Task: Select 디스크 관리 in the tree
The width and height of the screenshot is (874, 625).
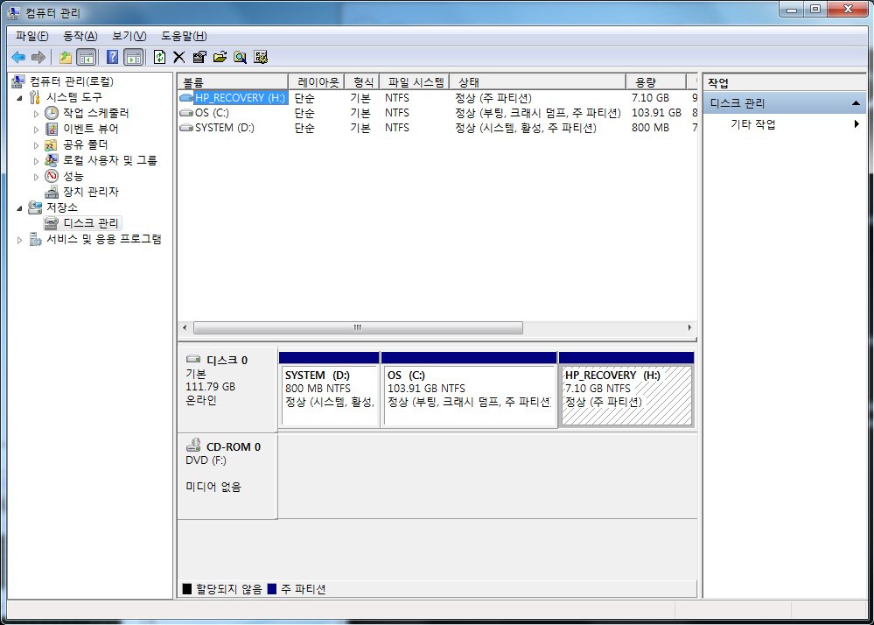Action: (90, 223)
